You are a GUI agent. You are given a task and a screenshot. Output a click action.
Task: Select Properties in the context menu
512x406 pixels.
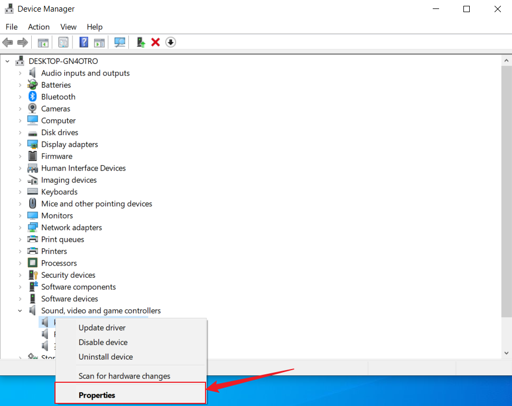click(97, 395)
